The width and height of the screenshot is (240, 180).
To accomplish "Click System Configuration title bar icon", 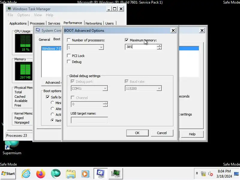I will point(38,30).
